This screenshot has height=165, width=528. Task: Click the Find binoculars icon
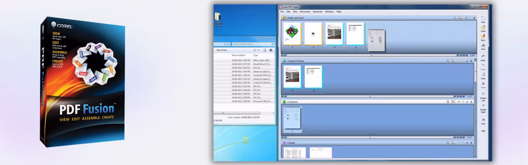483,120
